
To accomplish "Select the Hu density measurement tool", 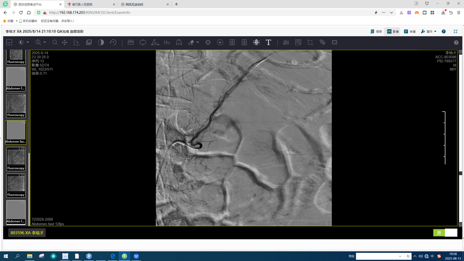I will coord(167,42).
